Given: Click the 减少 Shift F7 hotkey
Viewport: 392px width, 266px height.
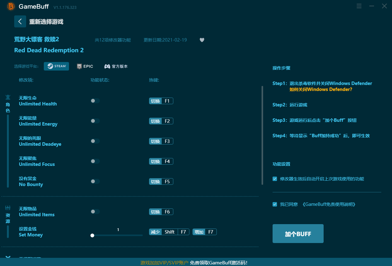Looking at the screenshot, I should (x=169, y=232).
